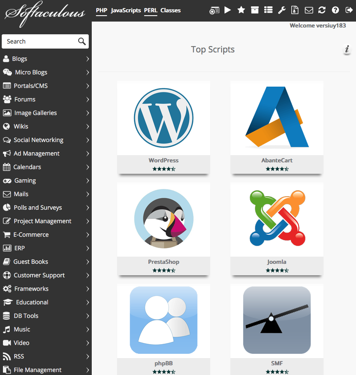Show all installations list icon
Image resolution: width=356 pixels, height=375 pixels.
click(x=268, y=10)
